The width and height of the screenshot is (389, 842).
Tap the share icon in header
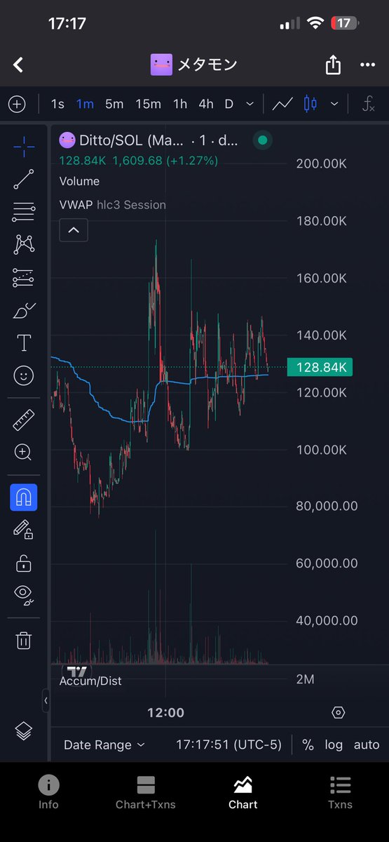point(333,65)
